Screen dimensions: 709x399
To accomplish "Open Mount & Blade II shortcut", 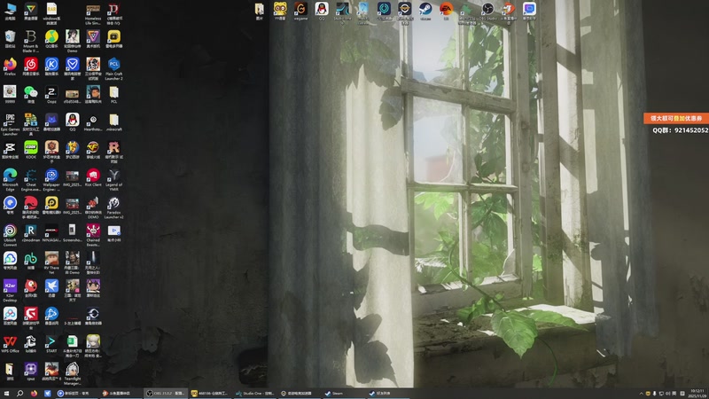I will 31,41.
